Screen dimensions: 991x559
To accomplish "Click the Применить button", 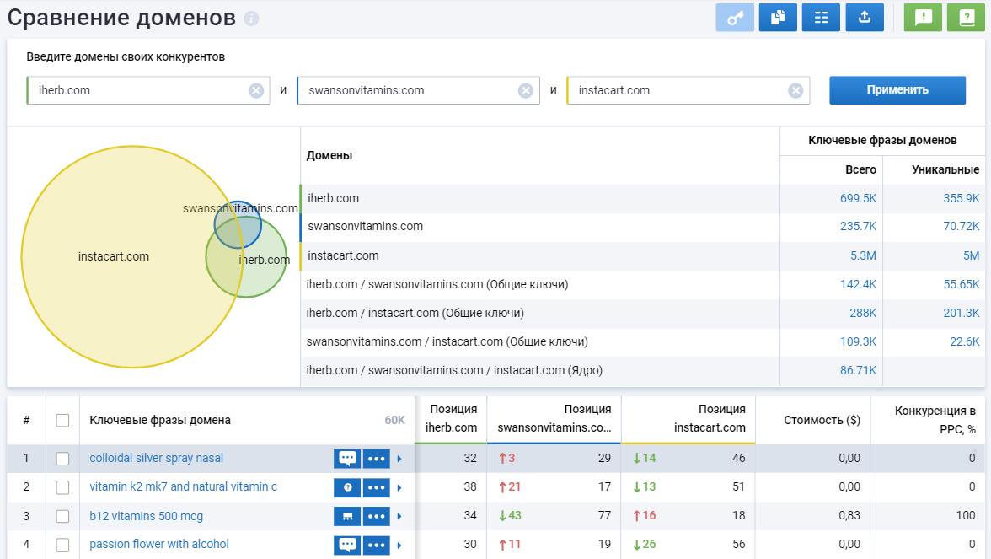I will (x=897, y=89).
